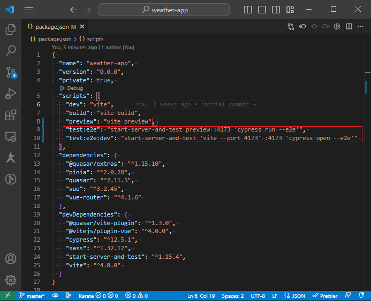Image resolution: width=371 pixels, height=301 pixels.
Task: Close the package.json tab
Action: 82,27
